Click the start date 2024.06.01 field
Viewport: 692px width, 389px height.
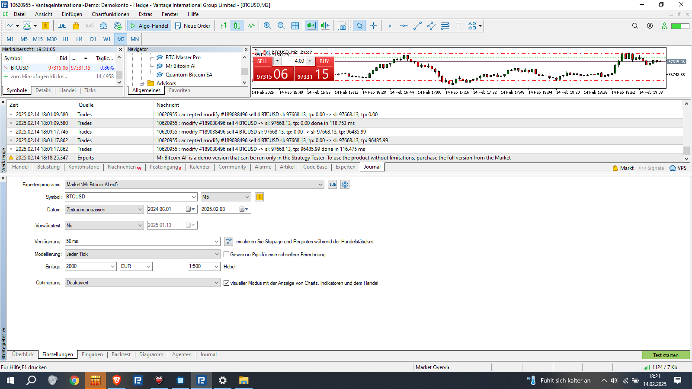(x=171, y=210)
